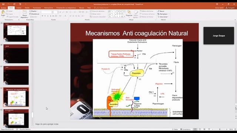Open the font size combo box

click(x=56, y=12)
